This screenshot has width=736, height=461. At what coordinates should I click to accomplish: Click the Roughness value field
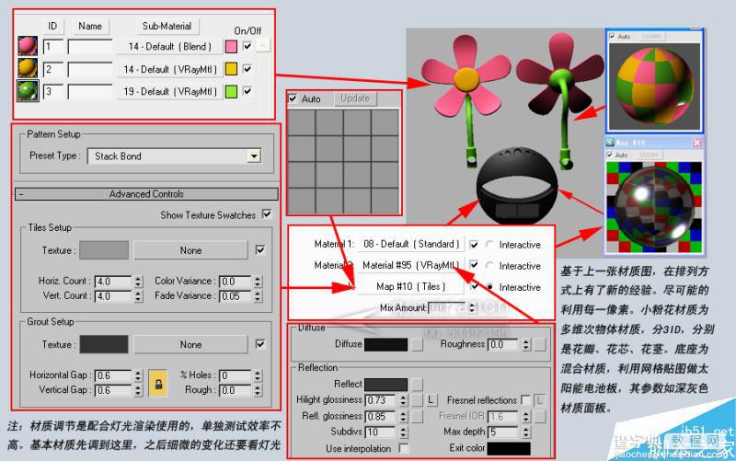pyautogui.click(x=503, y=344)
